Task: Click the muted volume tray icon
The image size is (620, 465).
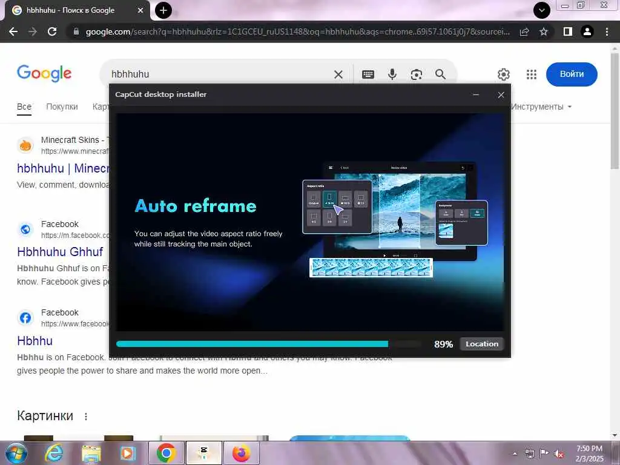Action: (559, 453)
